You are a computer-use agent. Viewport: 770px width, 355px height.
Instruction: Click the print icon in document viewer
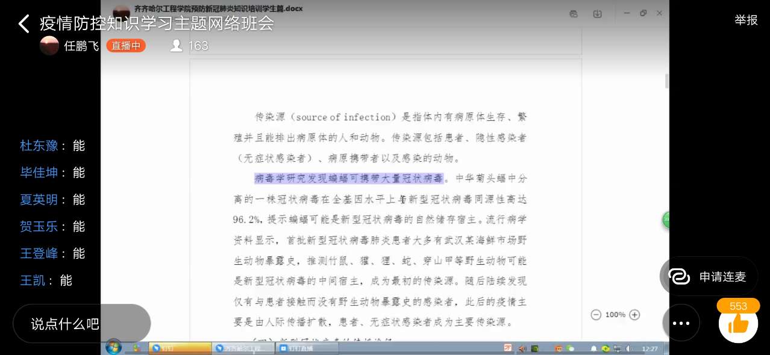(574, 14)
